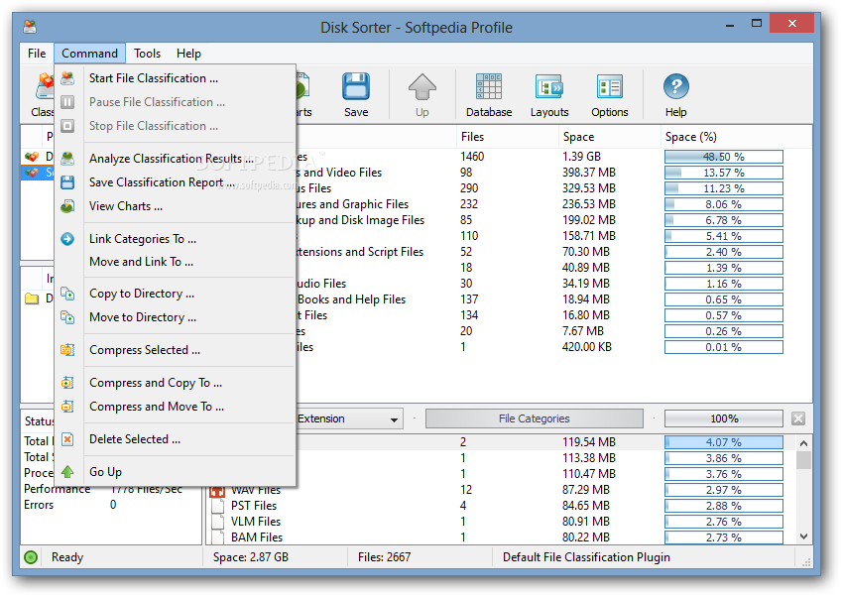Click the Space column header
Image resolution: width=841 pixels, height=596 pixels.
point(609,137)
